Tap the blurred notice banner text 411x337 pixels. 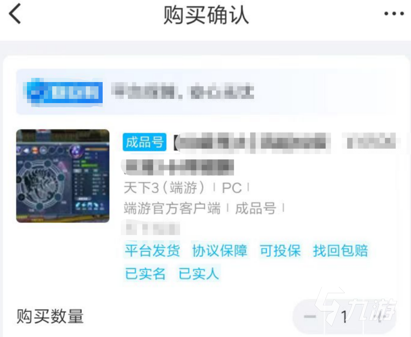pyautogui.click(x=183, y=91)
